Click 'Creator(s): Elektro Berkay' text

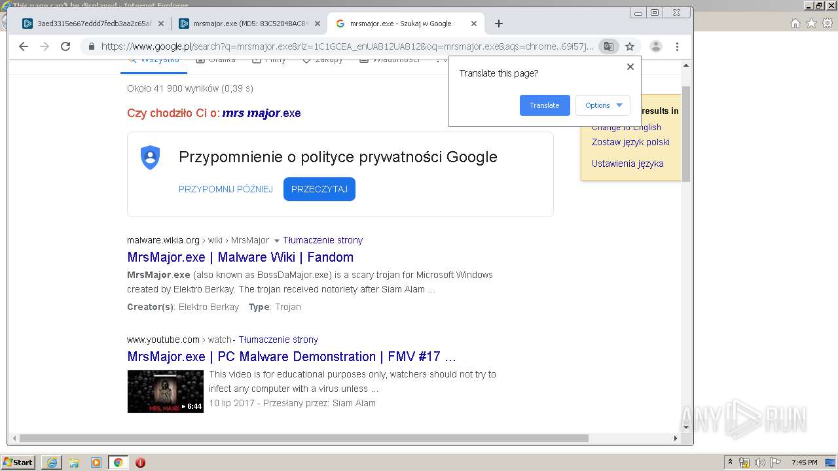[183, 307]
